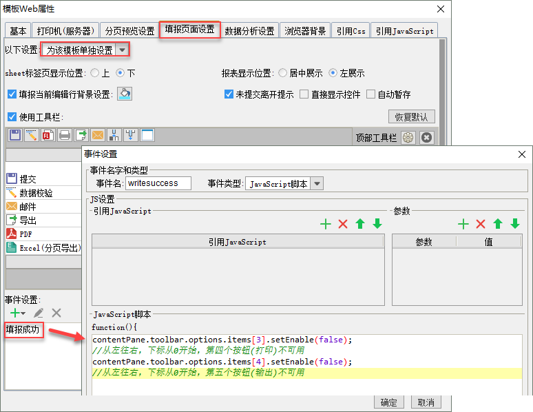Open edit-row background color picker
The image size is (533, 412).
[125, 94]
